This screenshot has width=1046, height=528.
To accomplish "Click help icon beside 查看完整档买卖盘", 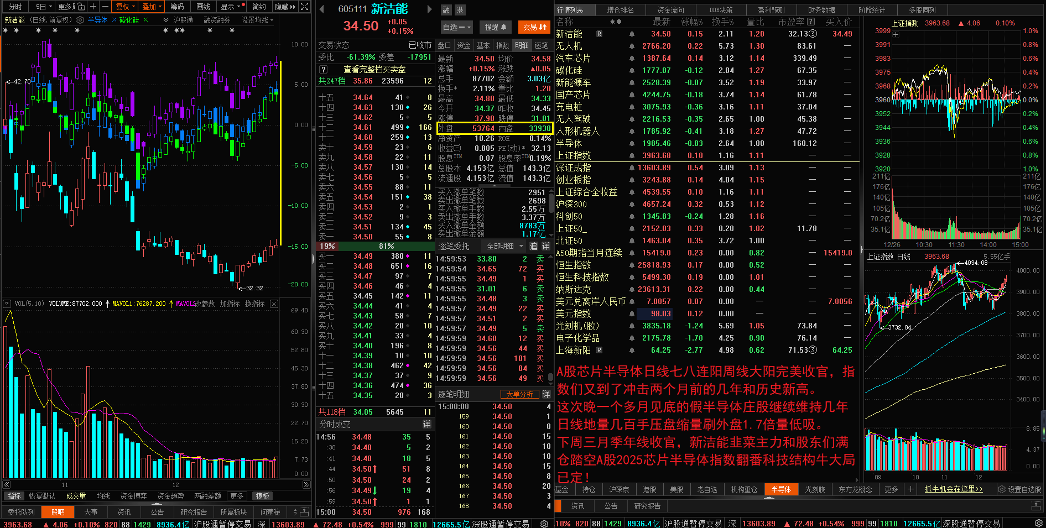I will click(324, 70).
